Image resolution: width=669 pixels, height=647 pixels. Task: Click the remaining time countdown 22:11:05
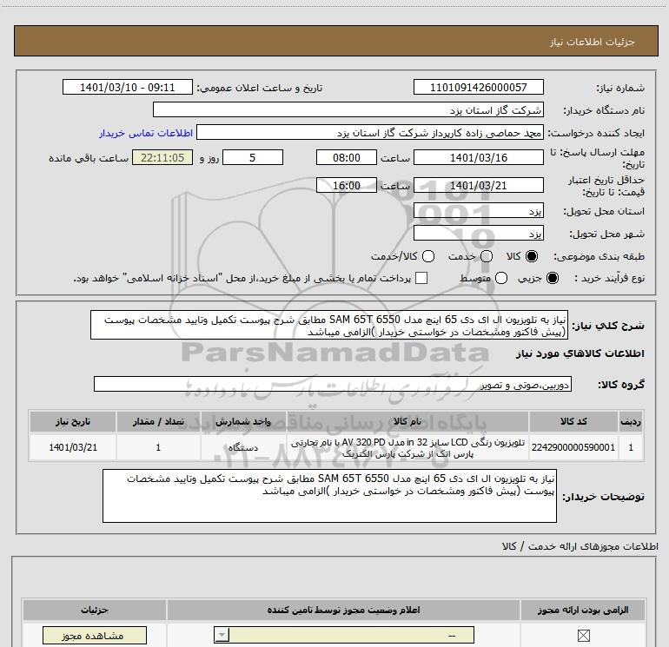[162, 157]
